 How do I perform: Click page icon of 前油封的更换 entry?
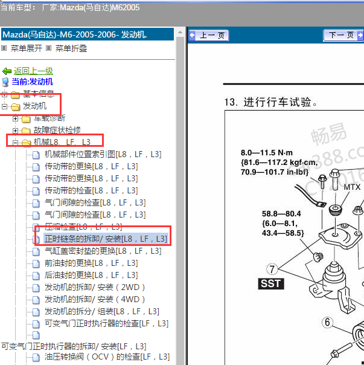[x=36, y=263]
